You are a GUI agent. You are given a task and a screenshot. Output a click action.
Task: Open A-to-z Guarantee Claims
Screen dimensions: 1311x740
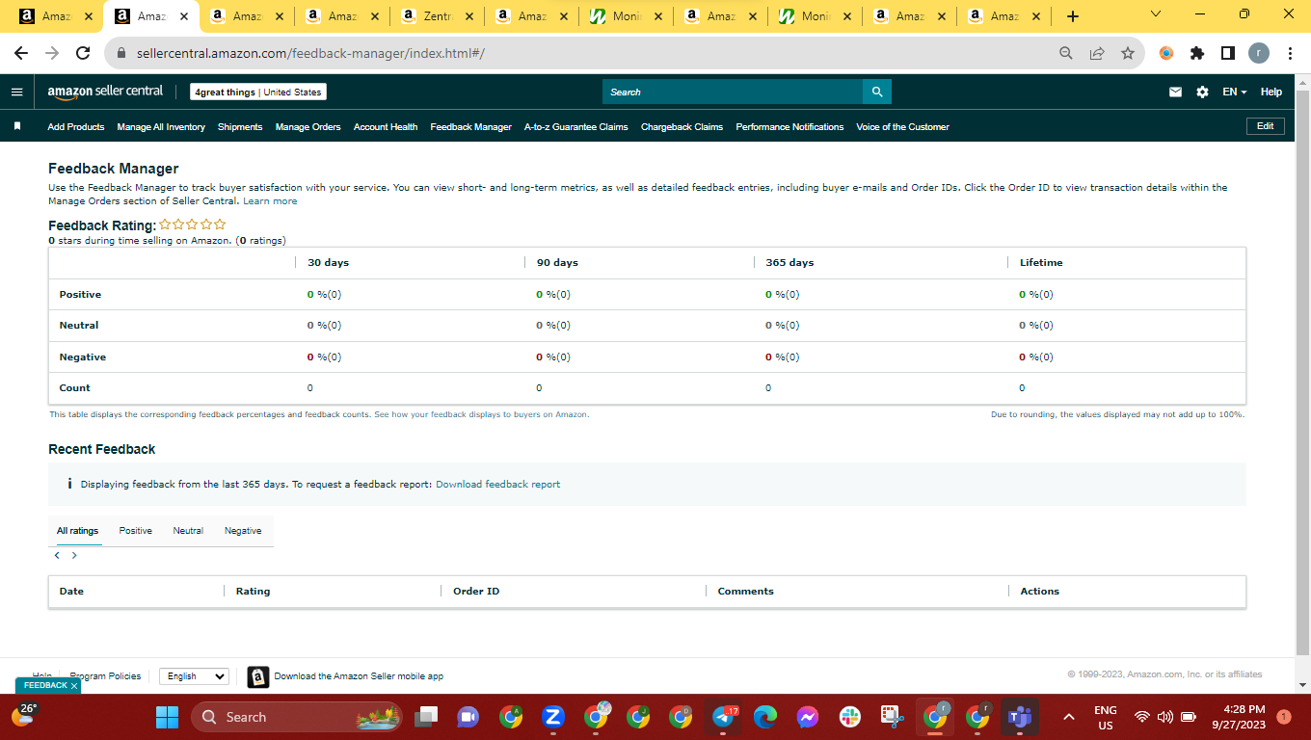576,127
